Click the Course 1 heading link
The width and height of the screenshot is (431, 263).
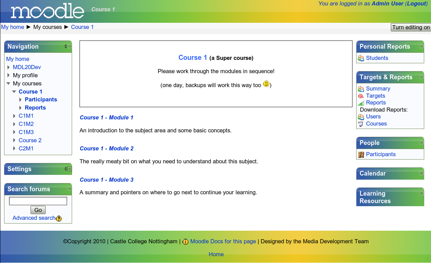click(x=193, y=58)
